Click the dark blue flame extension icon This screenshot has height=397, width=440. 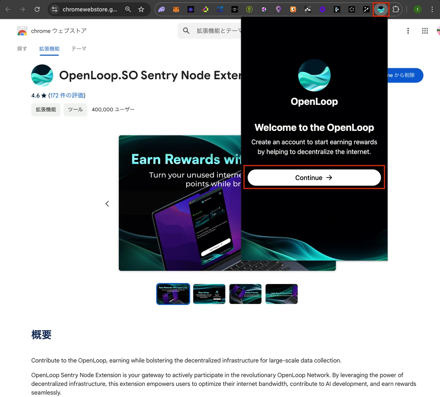coord(191,10)
